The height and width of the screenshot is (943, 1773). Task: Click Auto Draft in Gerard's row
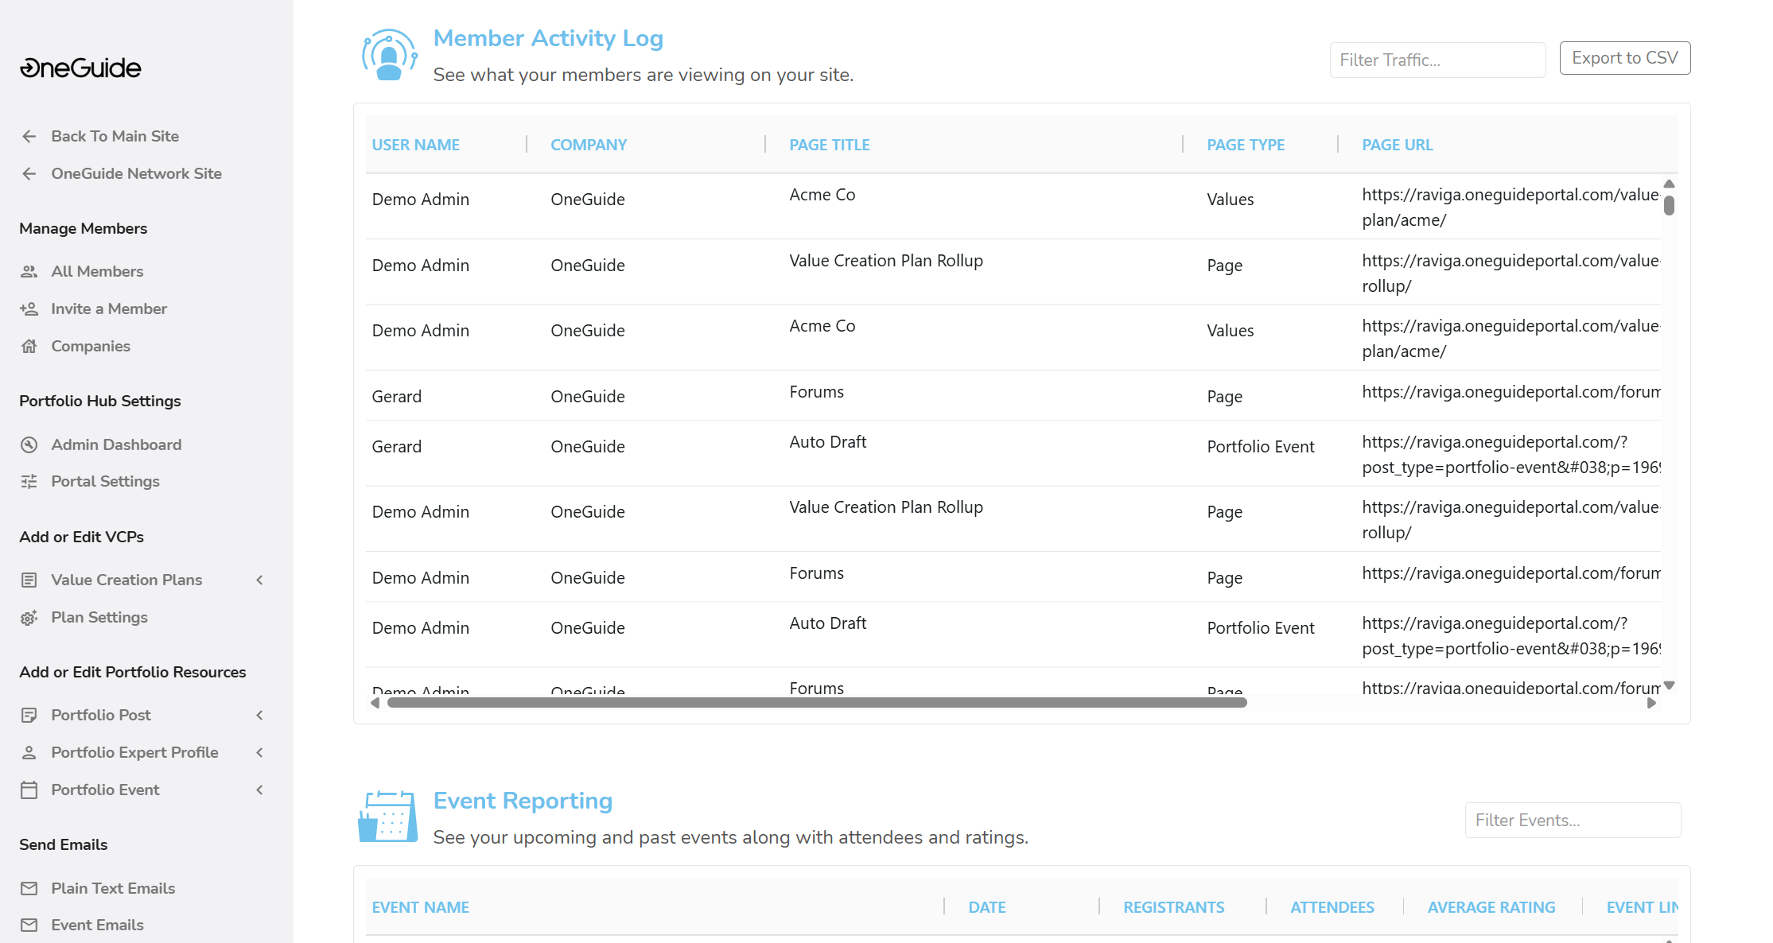tap(828, 442)
